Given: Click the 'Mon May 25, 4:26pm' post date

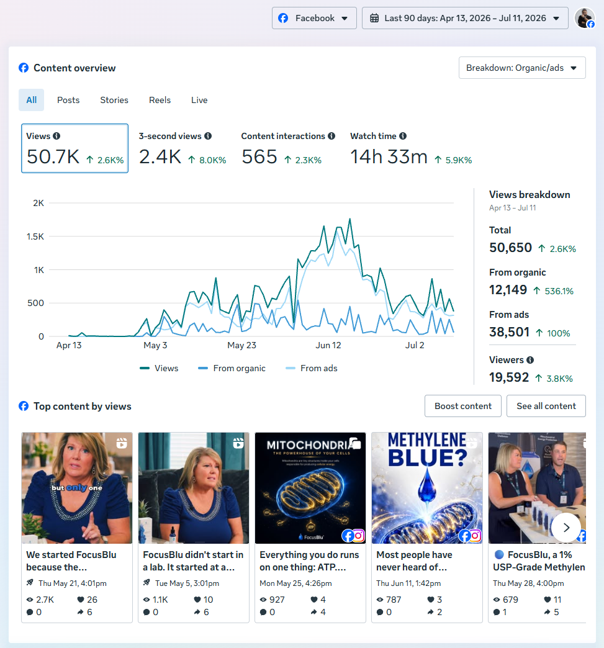Looking at the screenshot, I should (295, 583).
